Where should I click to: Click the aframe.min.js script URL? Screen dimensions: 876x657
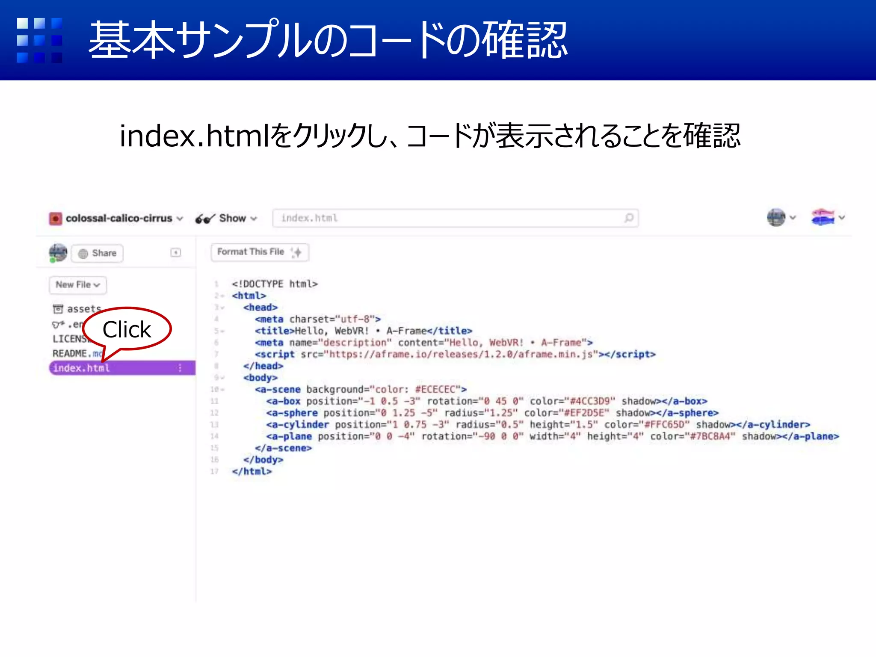(461, 354)
